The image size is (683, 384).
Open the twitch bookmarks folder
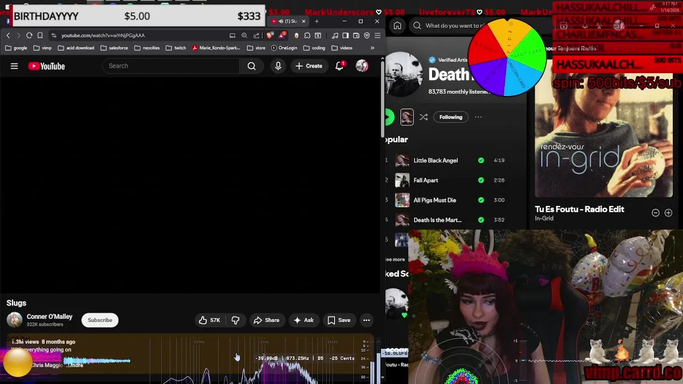tap(176, 47)
